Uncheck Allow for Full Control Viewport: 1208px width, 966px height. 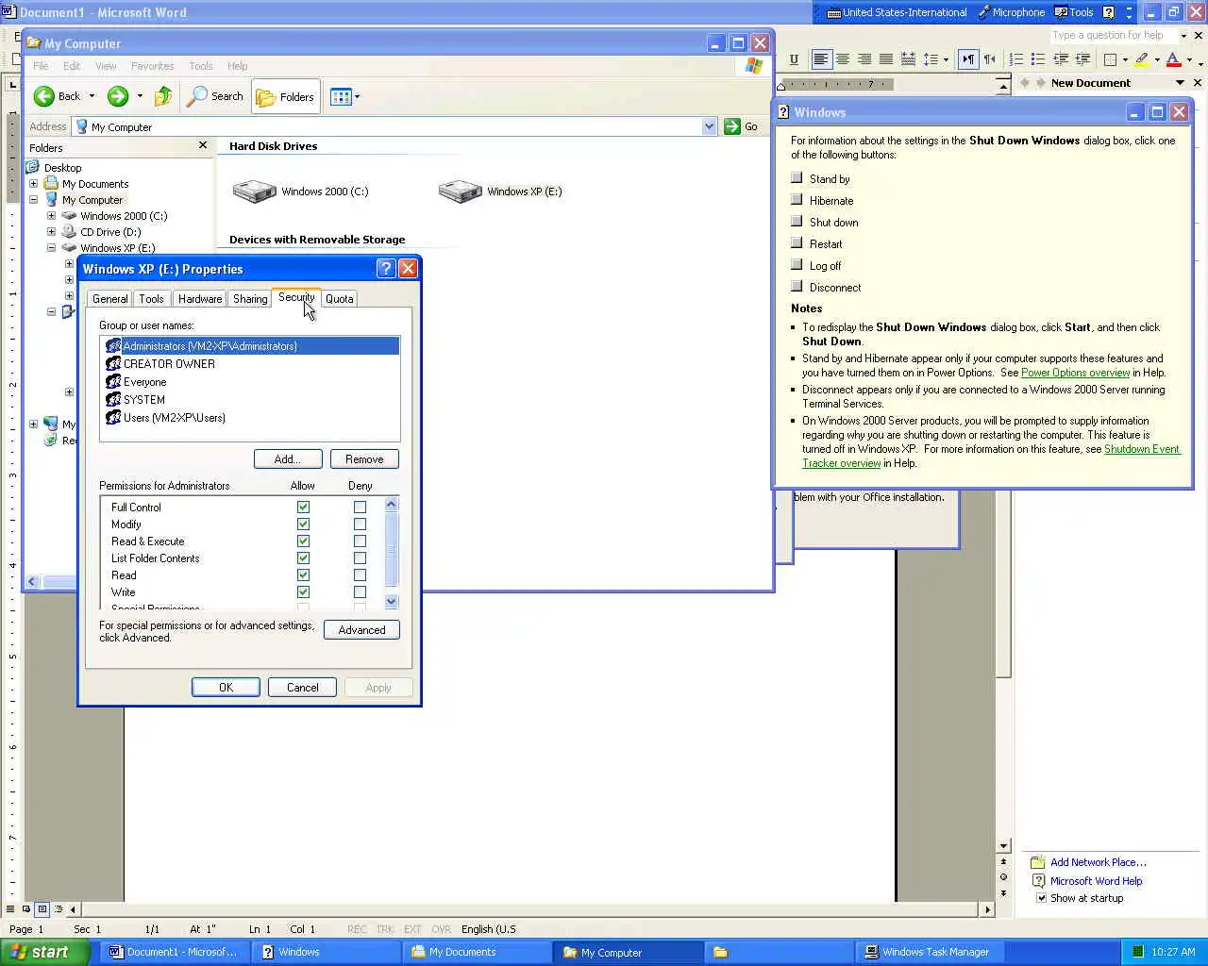303,508
